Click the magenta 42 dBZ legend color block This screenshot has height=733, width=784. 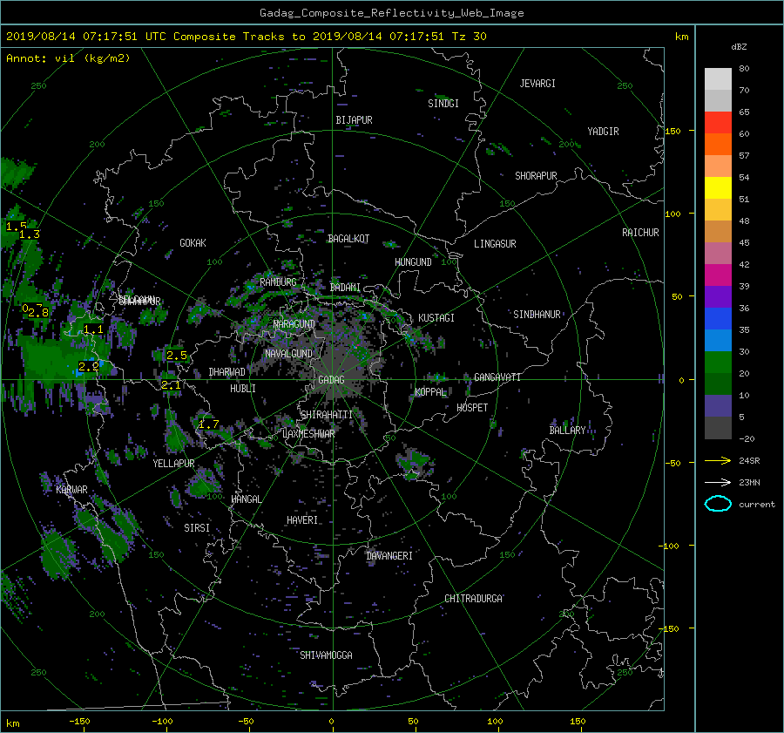[718, 275]
